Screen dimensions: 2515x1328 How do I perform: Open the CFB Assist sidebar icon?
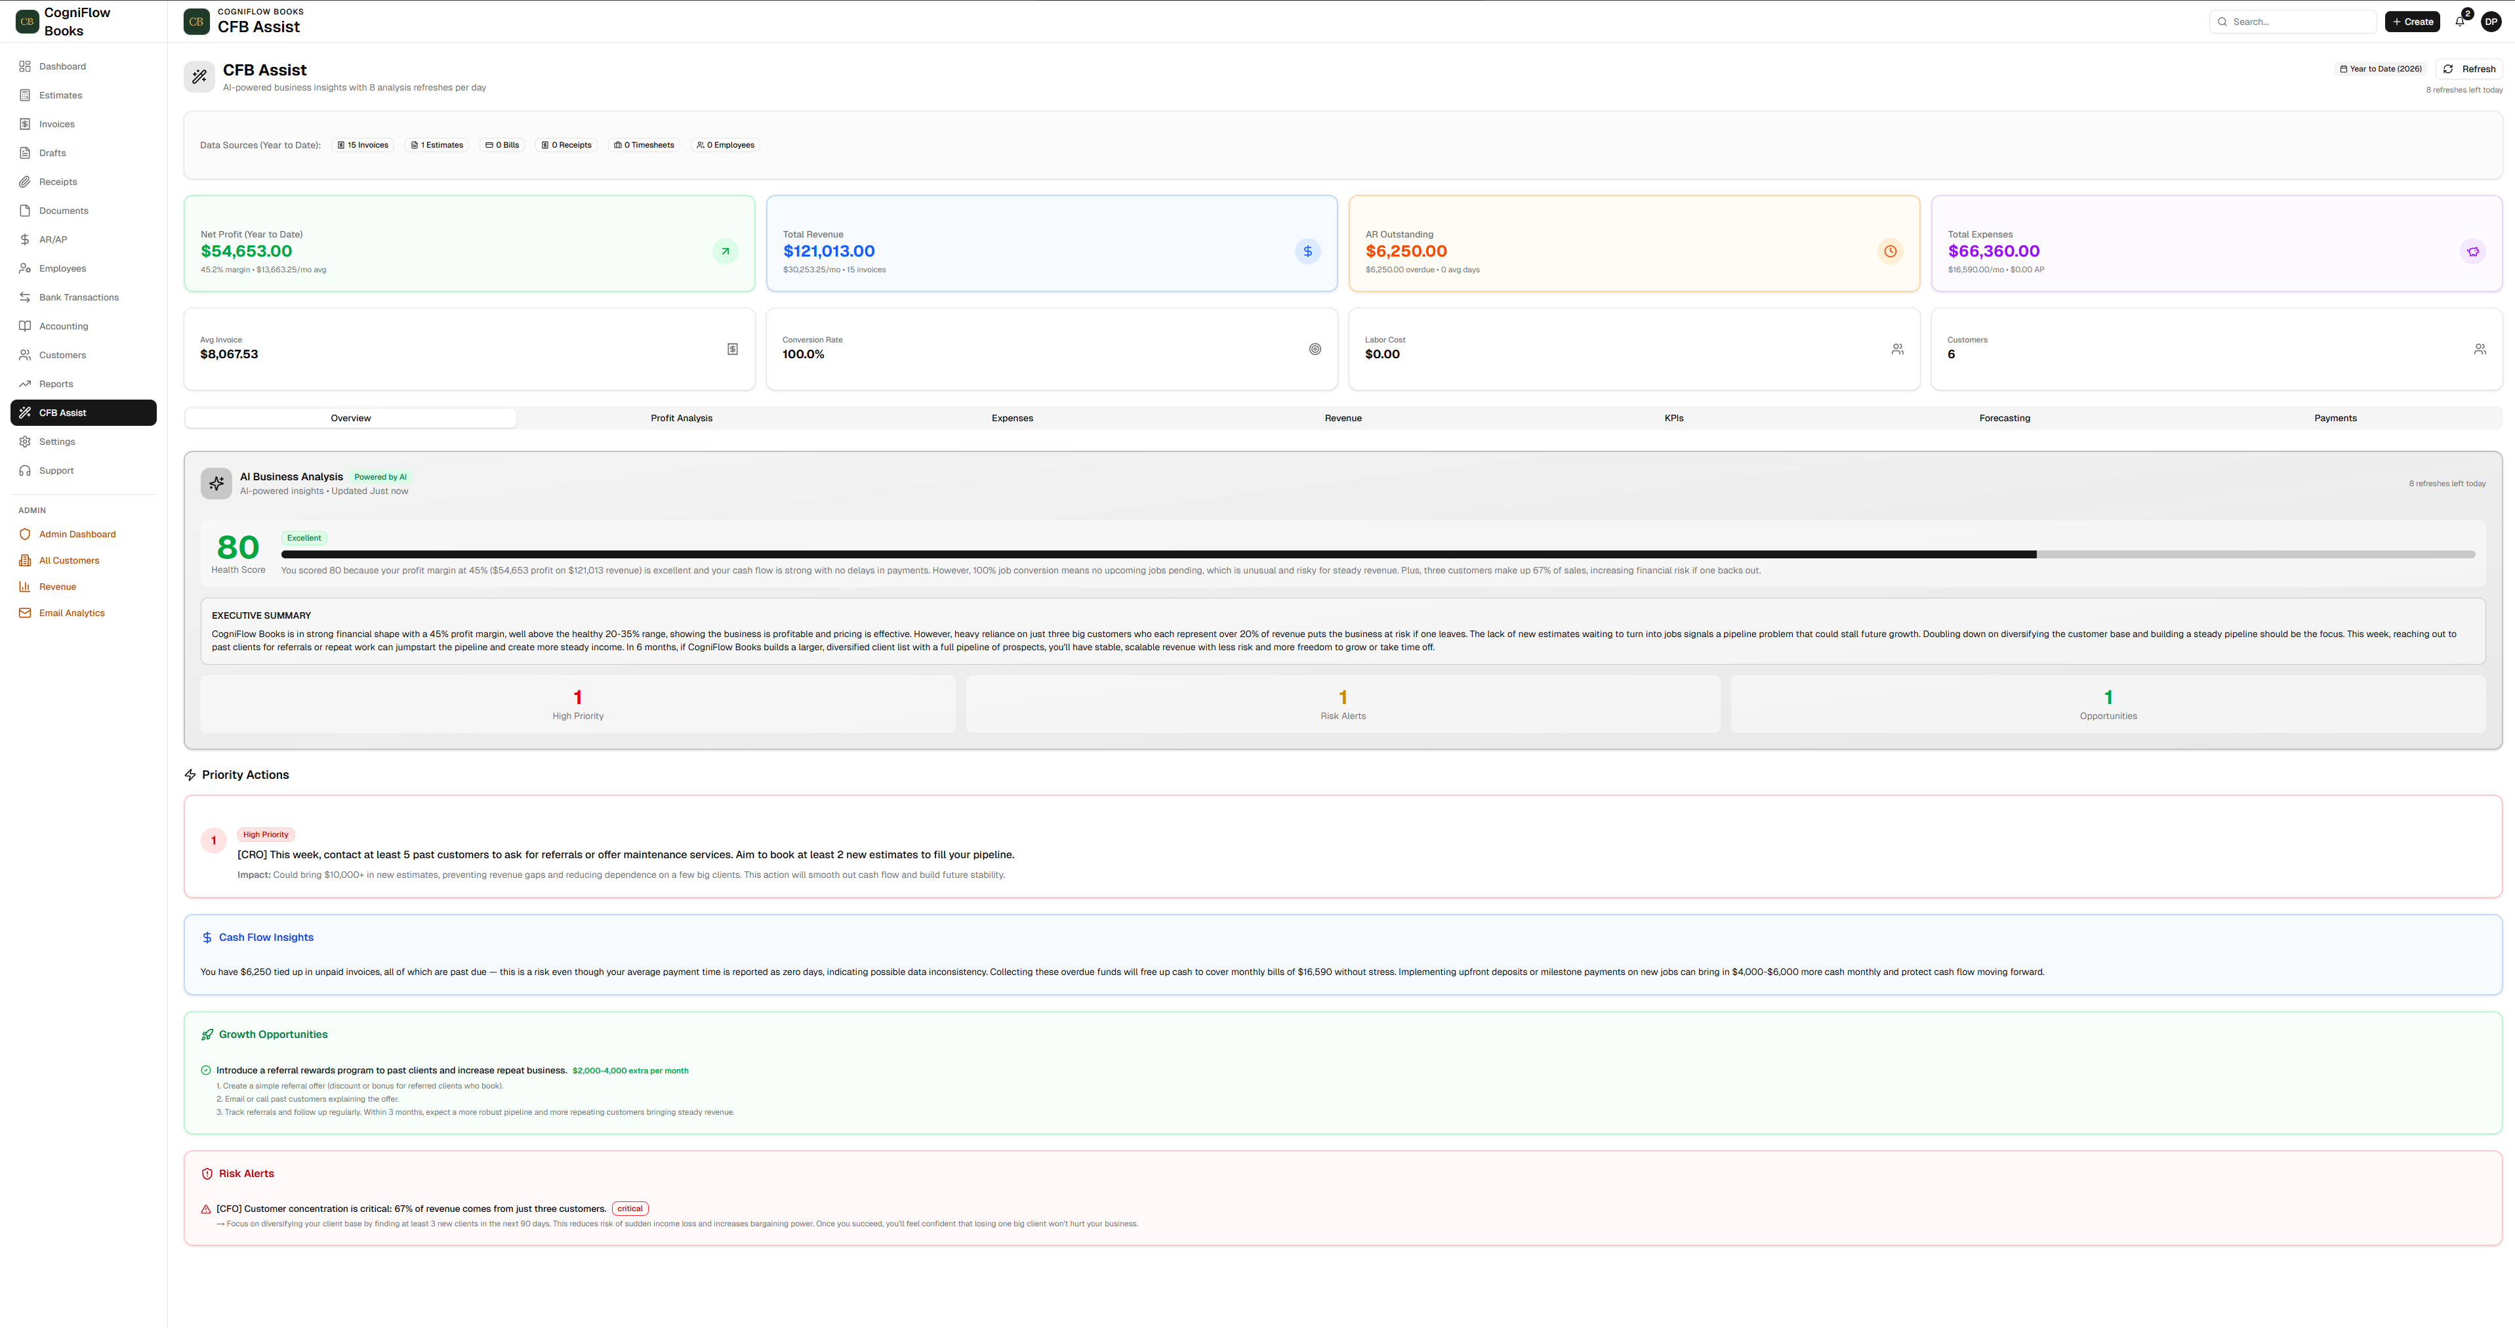pos(26,412)
